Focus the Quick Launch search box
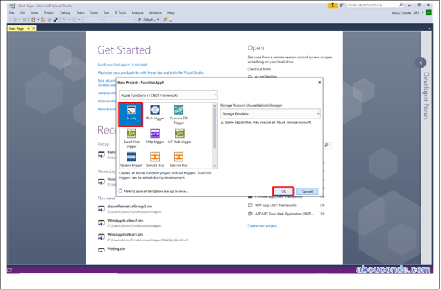Screen dimensions: 441x290 371,4
